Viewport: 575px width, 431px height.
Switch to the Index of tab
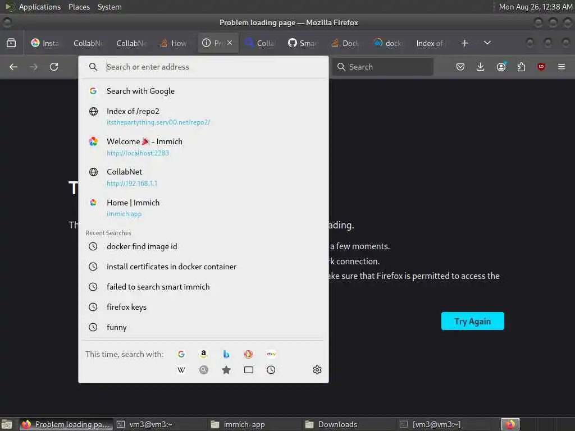point(431,43)
